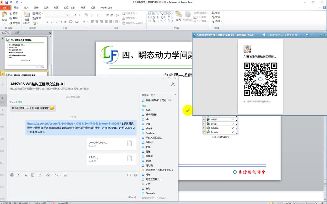The height and width of the screenshot is (204, 327).
Task: Click the Copy (复制) button
Action: point(14,18)
